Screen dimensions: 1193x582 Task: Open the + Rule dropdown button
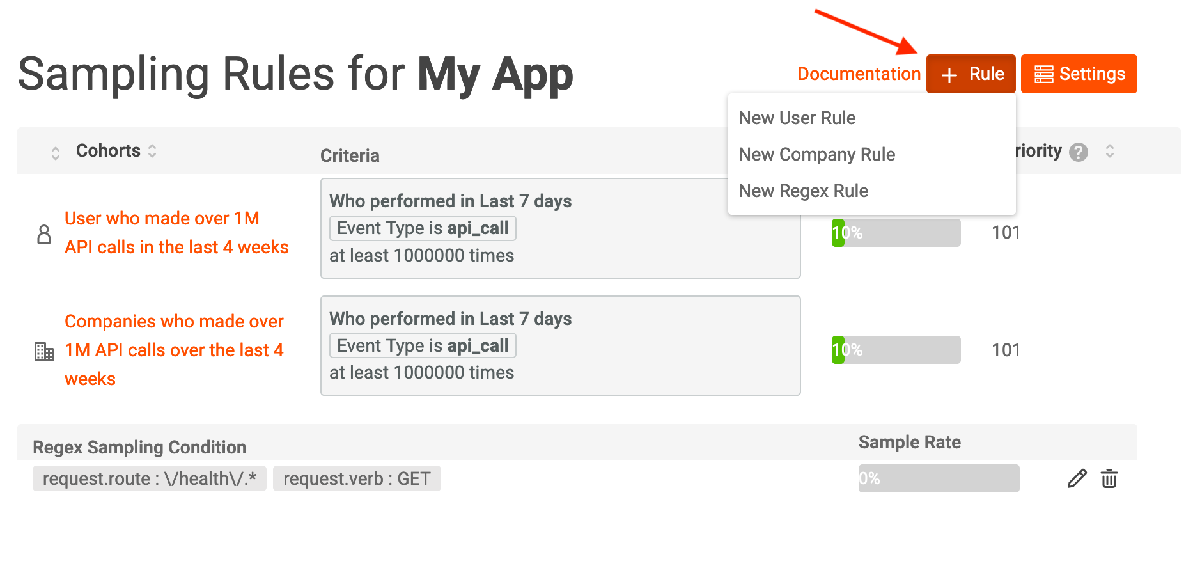click(x=971, y=74)
